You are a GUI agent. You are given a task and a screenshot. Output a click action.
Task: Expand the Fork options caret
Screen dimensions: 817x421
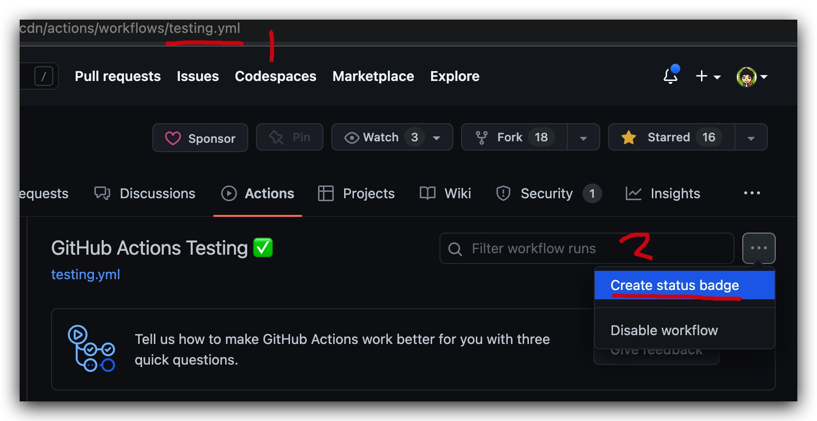point(584,138)
